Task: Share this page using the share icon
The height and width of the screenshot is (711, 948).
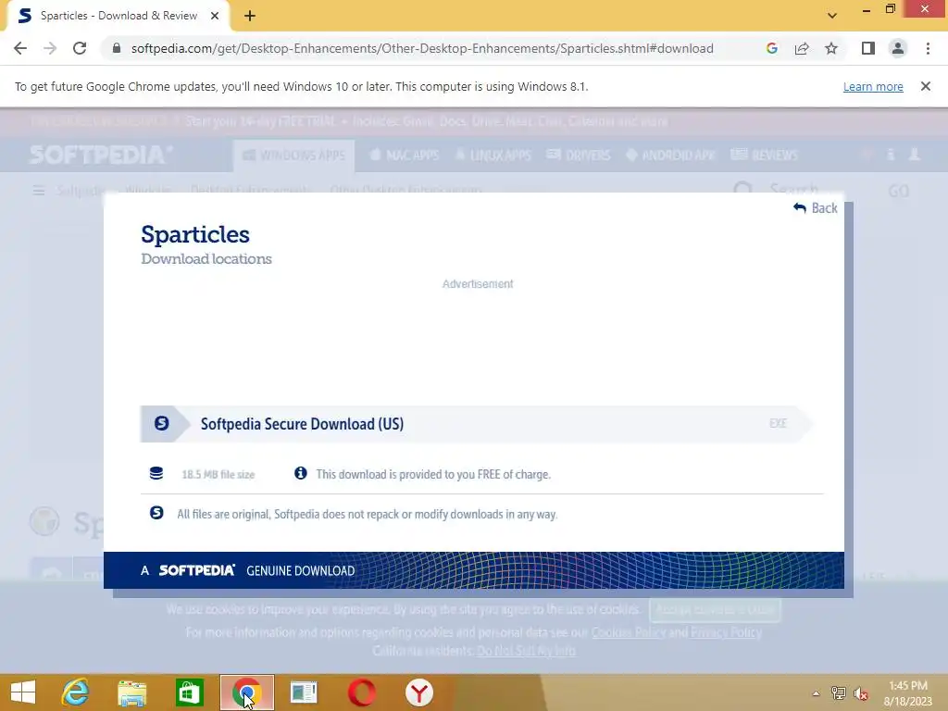Action: pyautogui.click(x=802, y=48)
